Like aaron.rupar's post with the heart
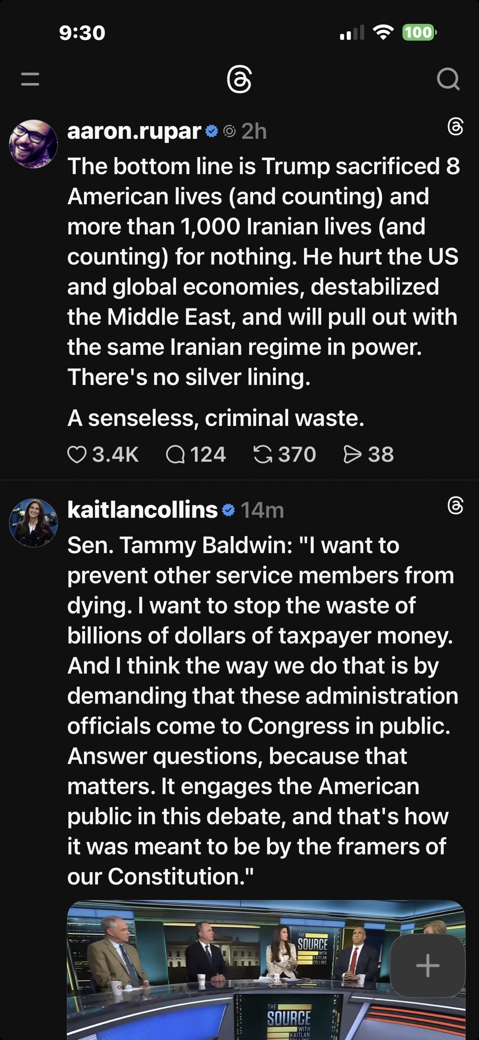The height and width of the screenshot is (1040, 479). coord(77,455)
